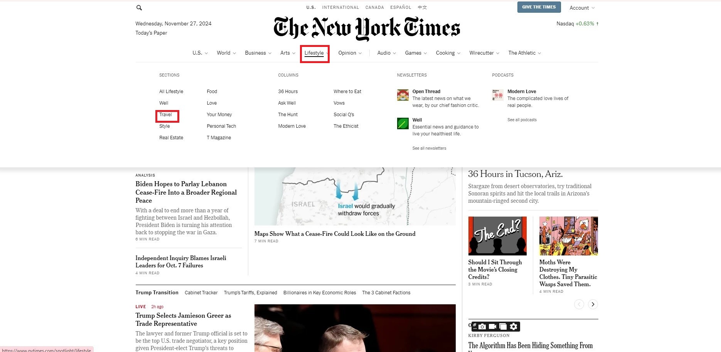Click the Well newsletter green icon
The image size is (721, 352).
pyautogui.click(x=403, y=123)
